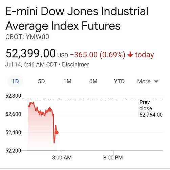
Task: Click the 8:00 PM axis marker
Action: [x=113, y=158]
